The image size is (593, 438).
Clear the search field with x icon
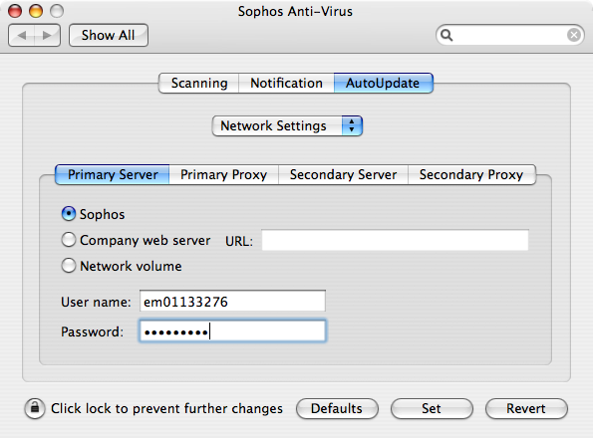tap(574, 35)
